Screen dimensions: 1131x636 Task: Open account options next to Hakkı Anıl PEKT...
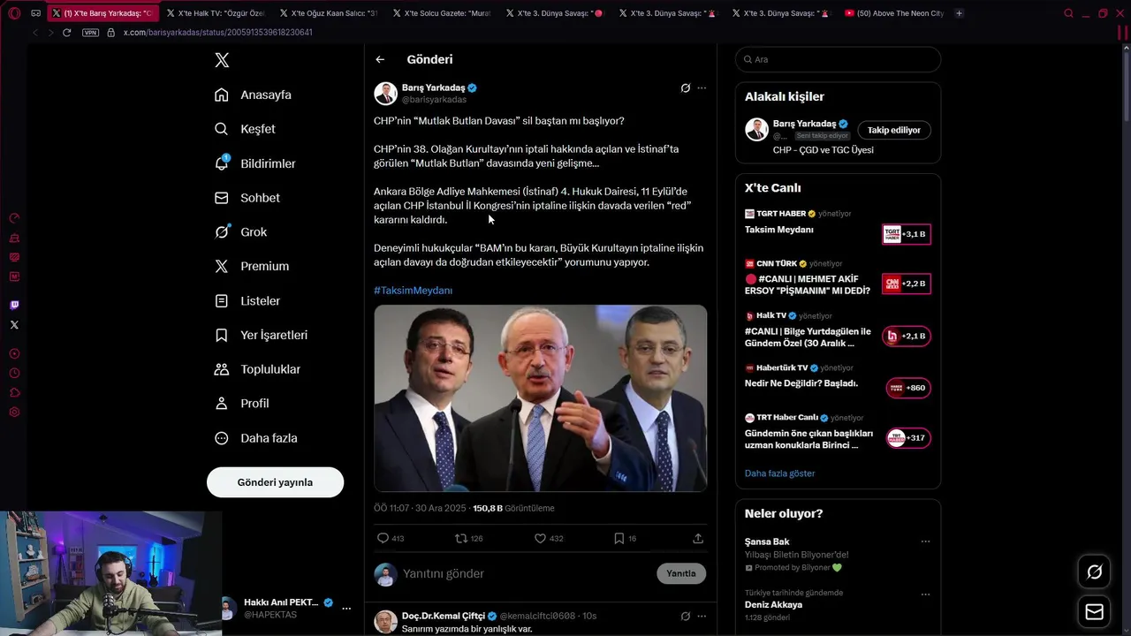coord(346,609)
